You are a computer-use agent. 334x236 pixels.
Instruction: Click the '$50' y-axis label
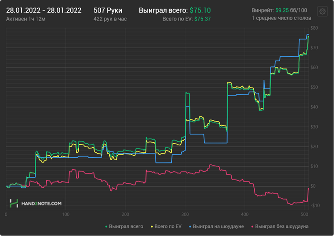(x=314, y=87)
